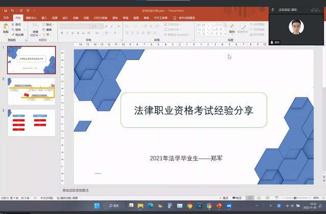
Task: Click the New Slide (新建幻灯片) icon
Action: (35, 28)
